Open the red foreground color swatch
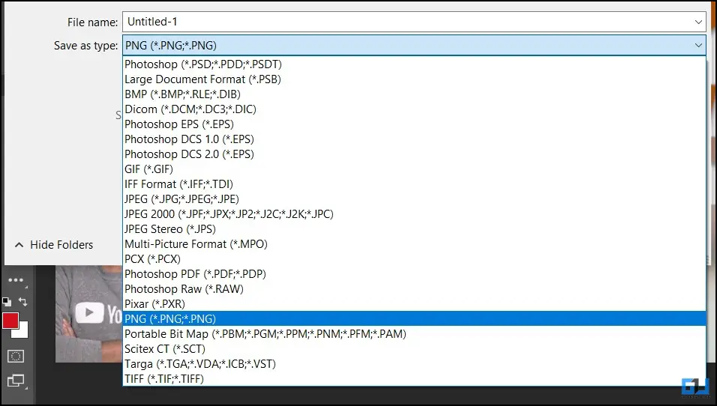 coord(10,321)
